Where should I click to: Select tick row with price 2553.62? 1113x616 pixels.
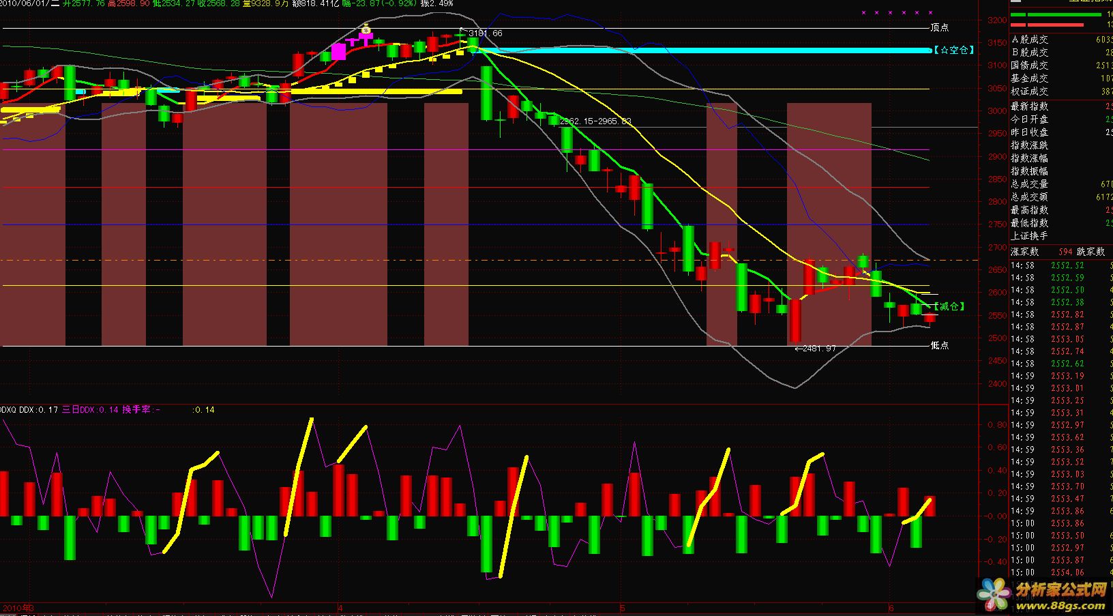tap(1061, 437)
